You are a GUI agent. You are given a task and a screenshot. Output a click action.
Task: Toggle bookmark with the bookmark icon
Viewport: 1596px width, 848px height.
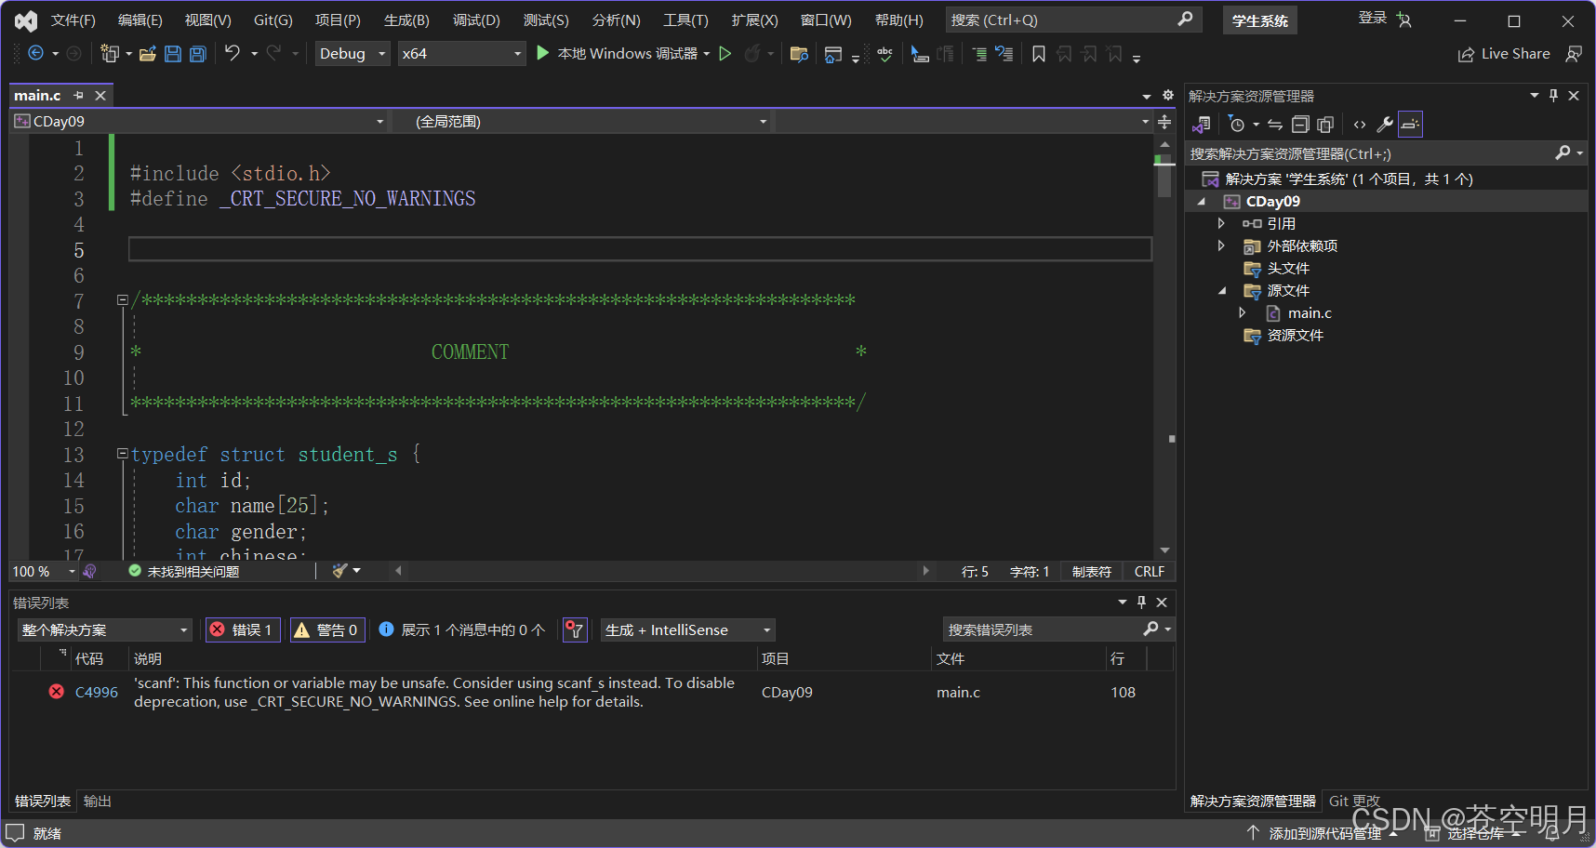[x=1039, y=54]
